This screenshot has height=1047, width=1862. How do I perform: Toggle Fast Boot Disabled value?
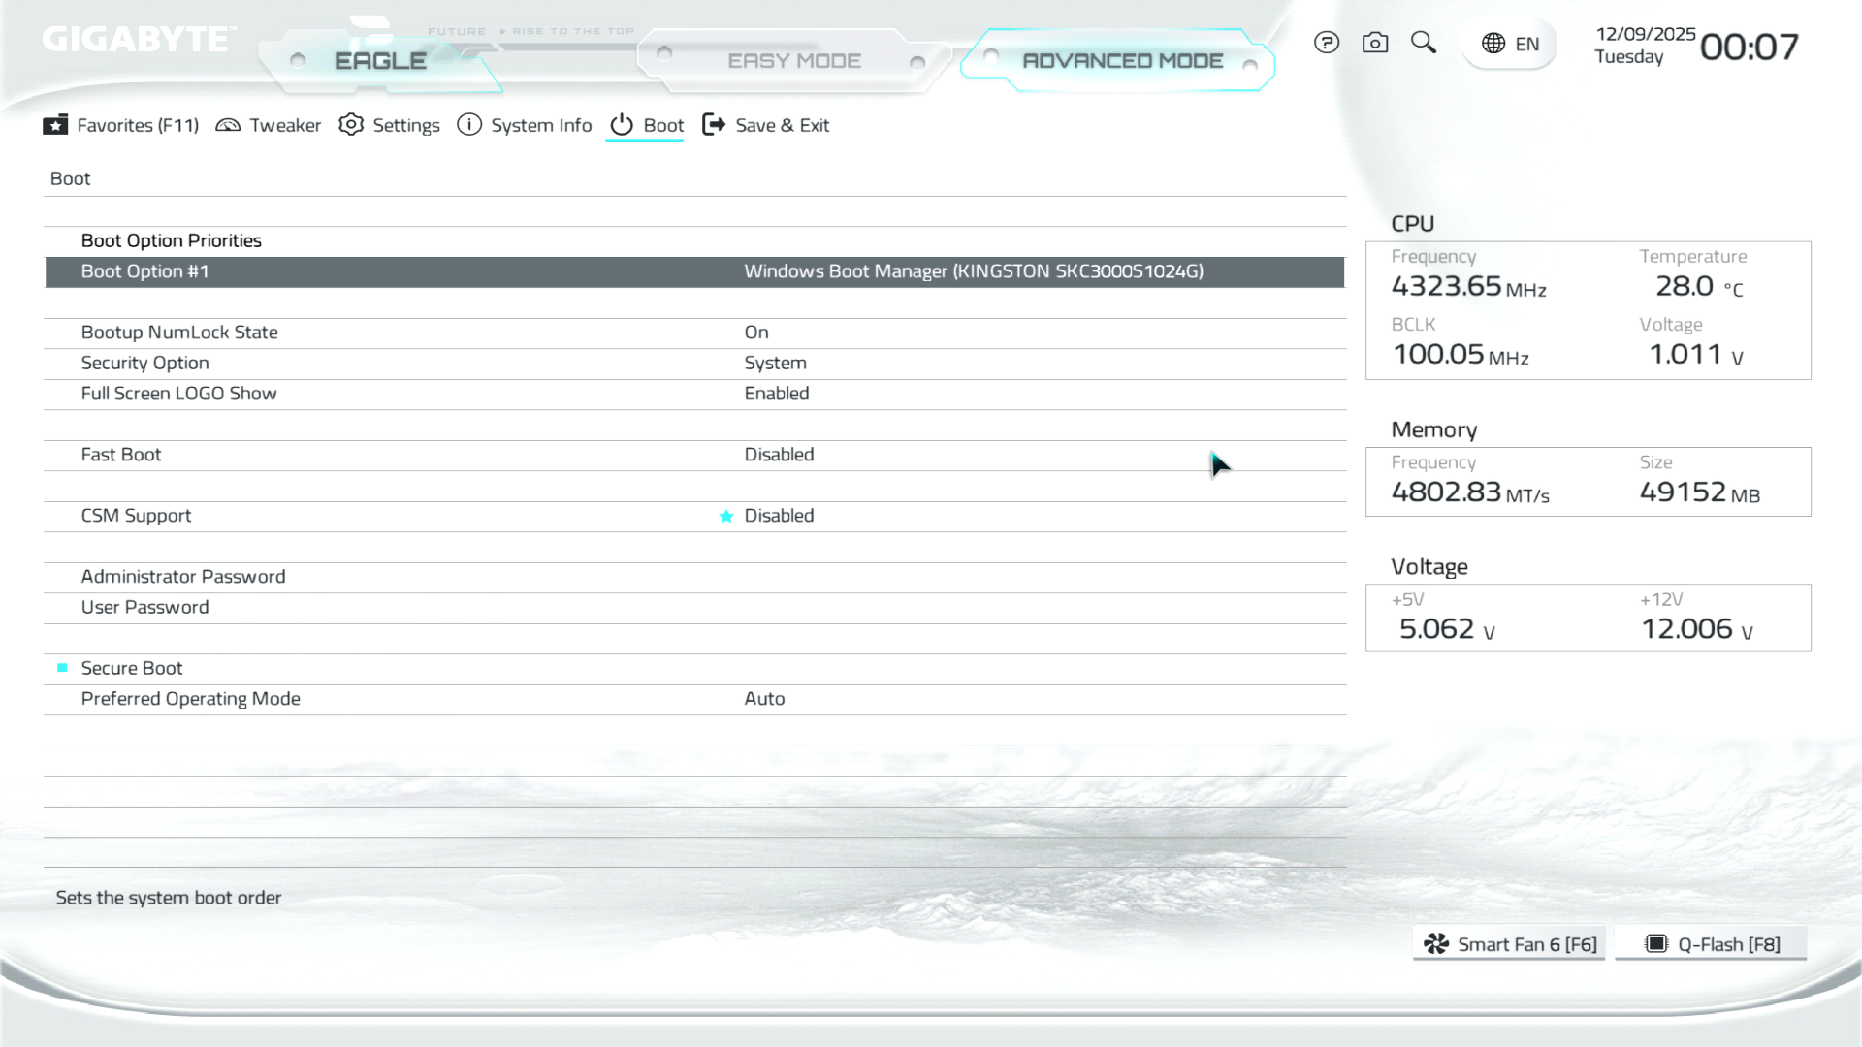click(779, 455)
